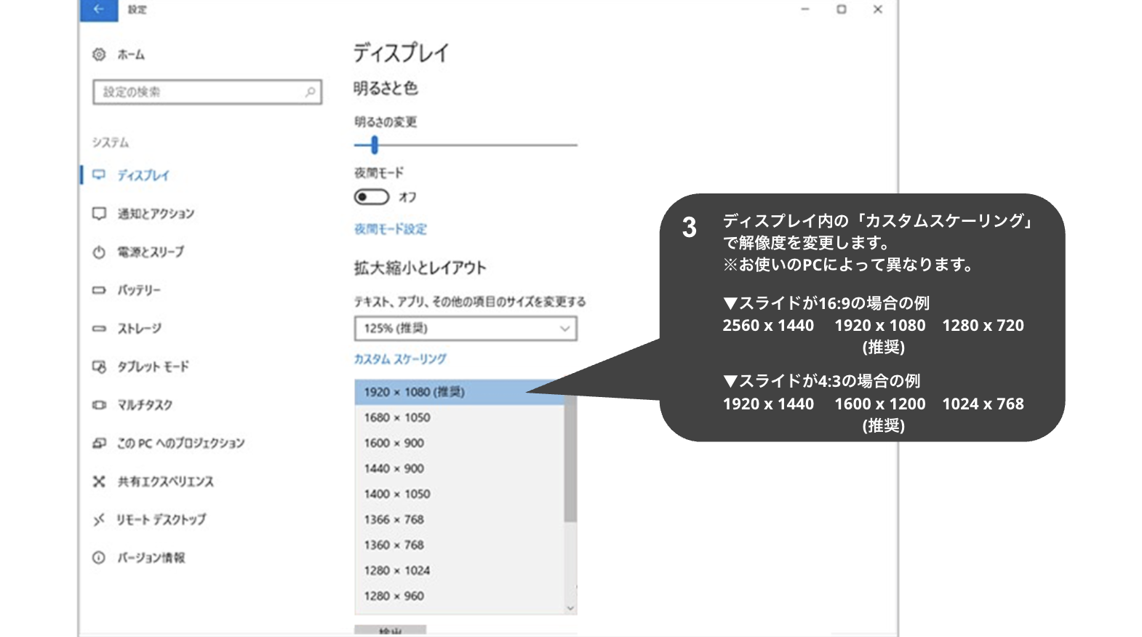Open バッテリー settings
Screen dimensions: 1142x637
click(x=139, y=290)
